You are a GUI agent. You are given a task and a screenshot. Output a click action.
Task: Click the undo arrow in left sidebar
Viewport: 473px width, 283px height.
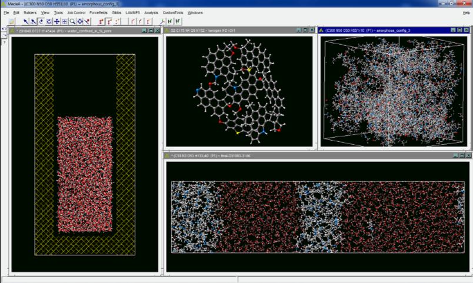[x=4, y=29]
